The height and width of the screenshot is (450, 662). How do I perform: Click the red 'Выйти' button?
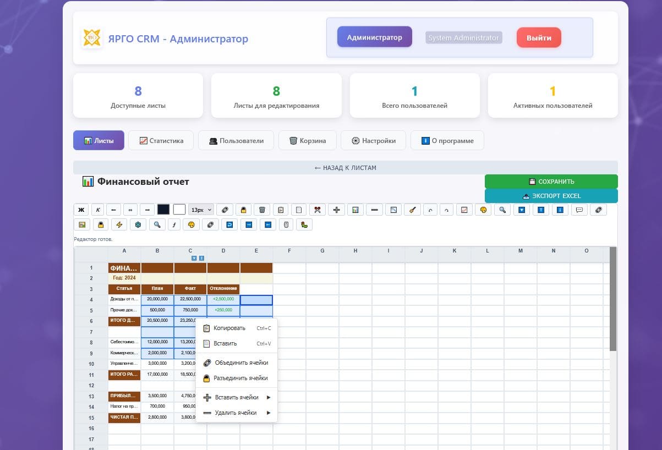[538, 37]
